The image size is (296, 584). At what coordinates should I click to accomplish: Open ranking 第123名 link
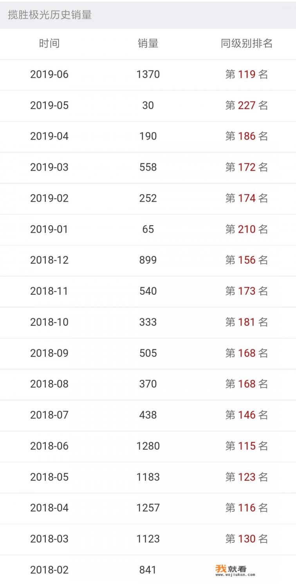tap(246, 477)
